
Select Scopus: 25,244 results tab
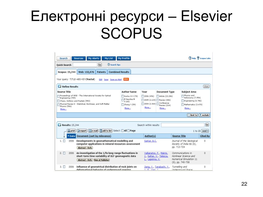pyautogui.click(x=67, y=72)
